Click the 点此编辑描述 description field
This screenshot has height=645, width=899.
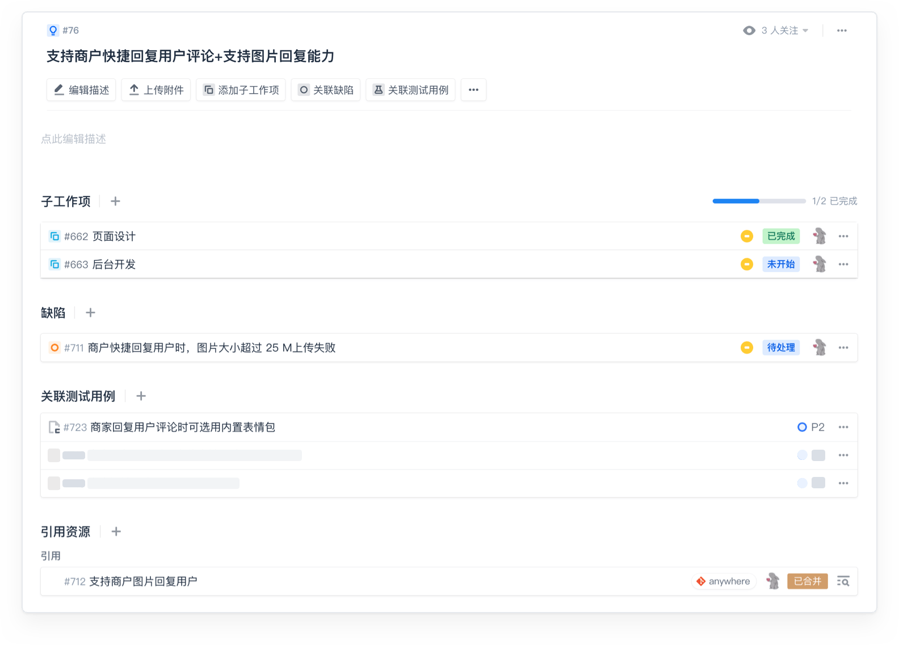[74, 139]
